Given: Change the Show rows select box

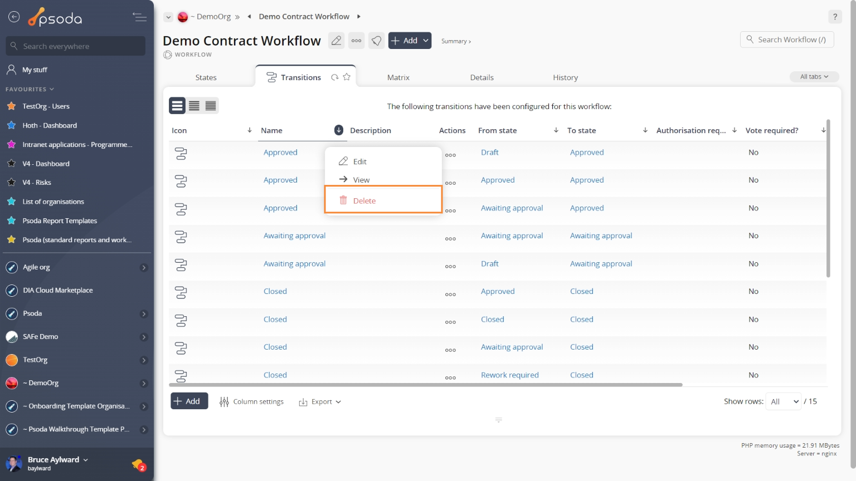Looking at the screenshot, I should pos(784,401).
